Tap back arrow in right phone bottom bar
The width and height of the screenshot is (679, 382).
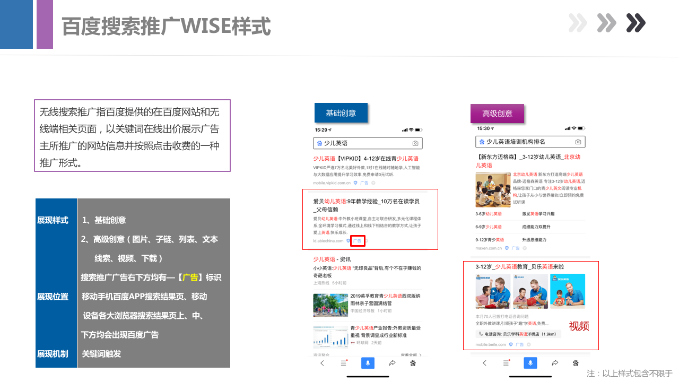484,363
